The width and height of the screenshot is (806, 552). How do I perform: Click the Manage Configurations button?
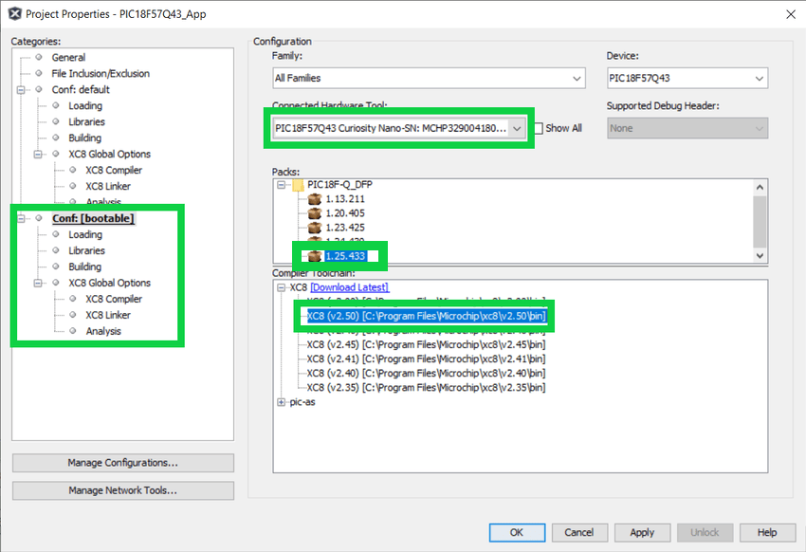pyautogui.click(x=123, y=463)
